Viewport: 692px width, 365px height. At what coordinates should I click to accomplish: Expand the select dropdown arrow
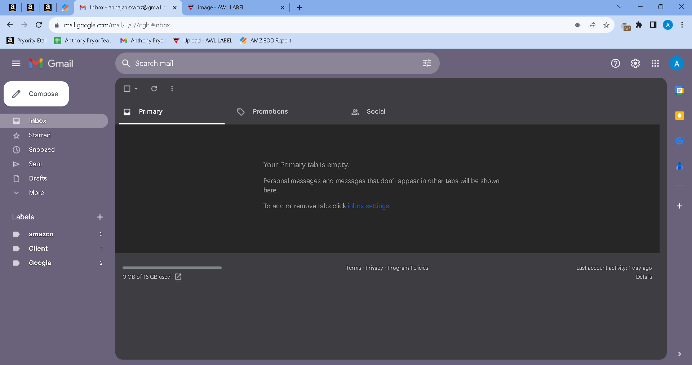136,88
